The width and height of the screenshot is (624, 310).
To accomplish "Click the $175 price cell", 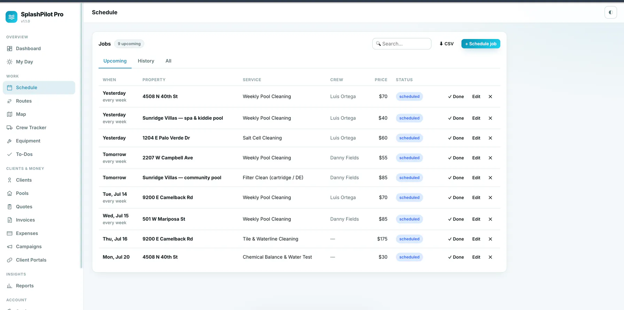I will tap(382, 239).
